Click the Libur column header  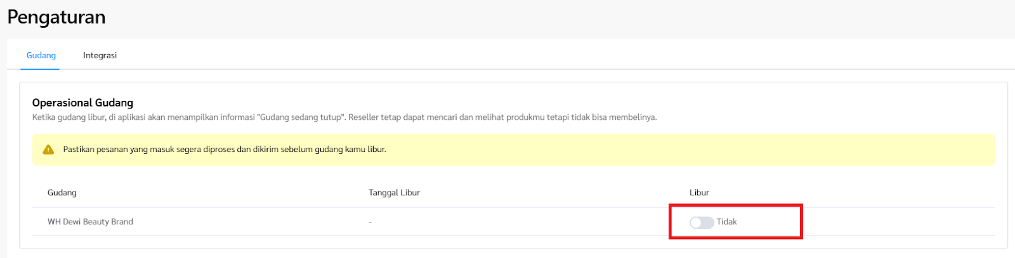pos(699,193)
